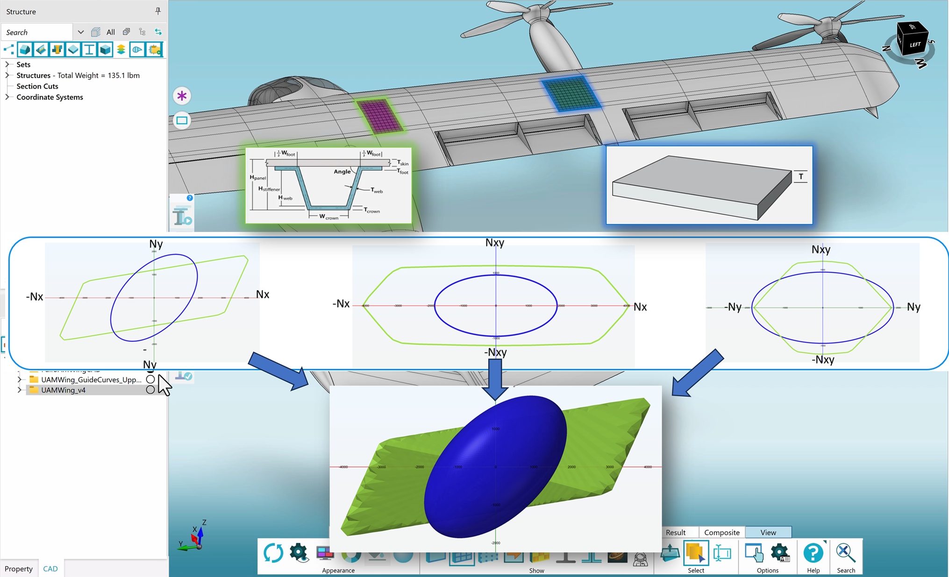Click the planet background icon
The height and width of the screenshot is (577, 949).
click(x=617, y=557)
